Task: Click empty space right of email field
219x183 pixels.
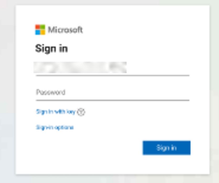Action: [x=158, y=68]
